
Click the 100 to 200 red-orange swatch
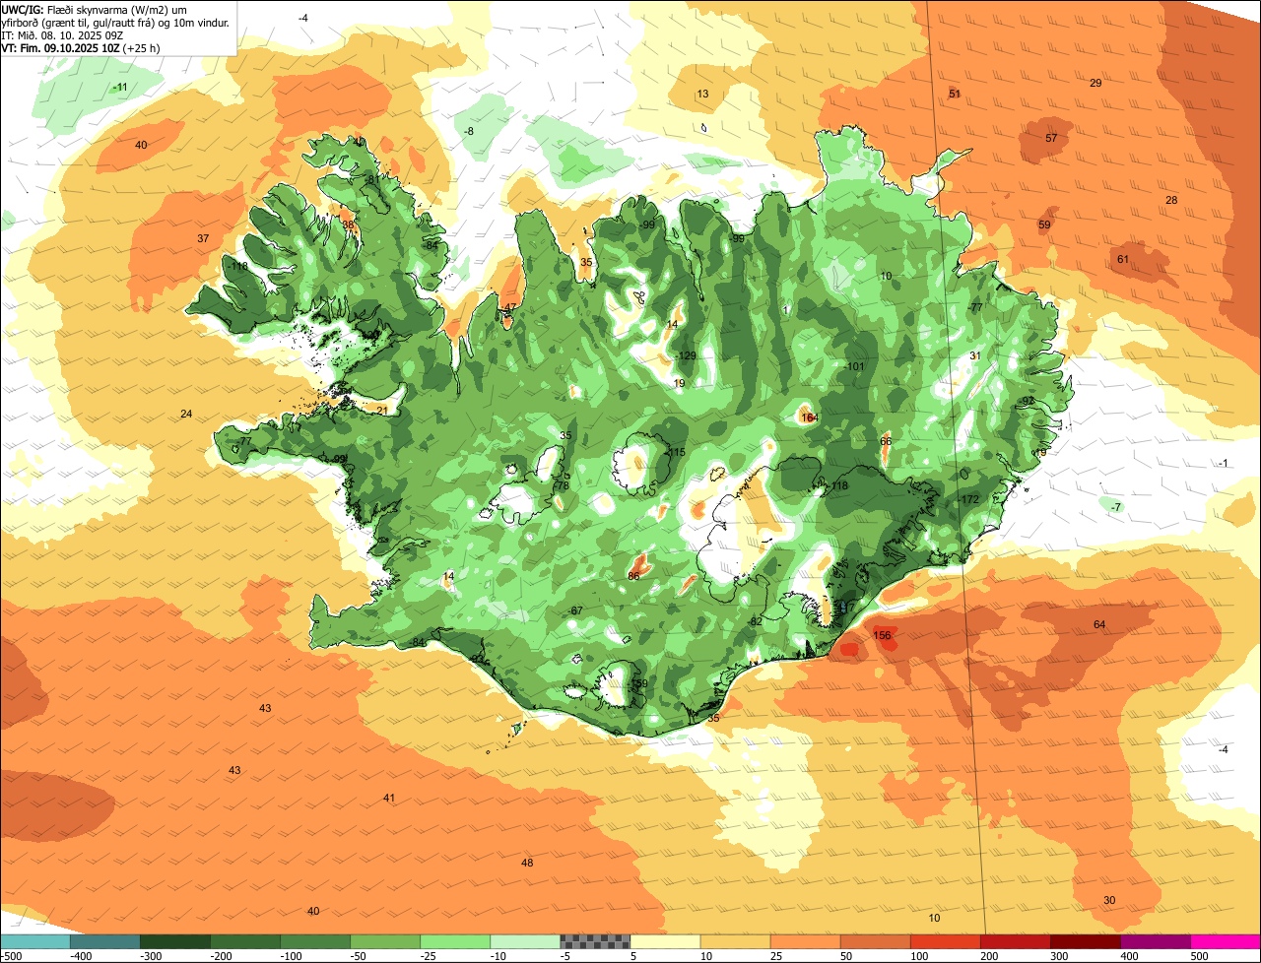[945, 942]
